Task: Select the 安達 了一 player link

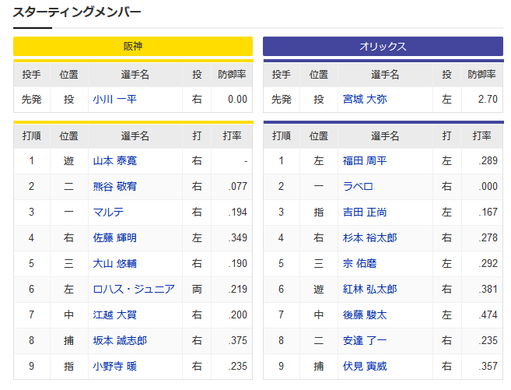Action: (365, 341)
